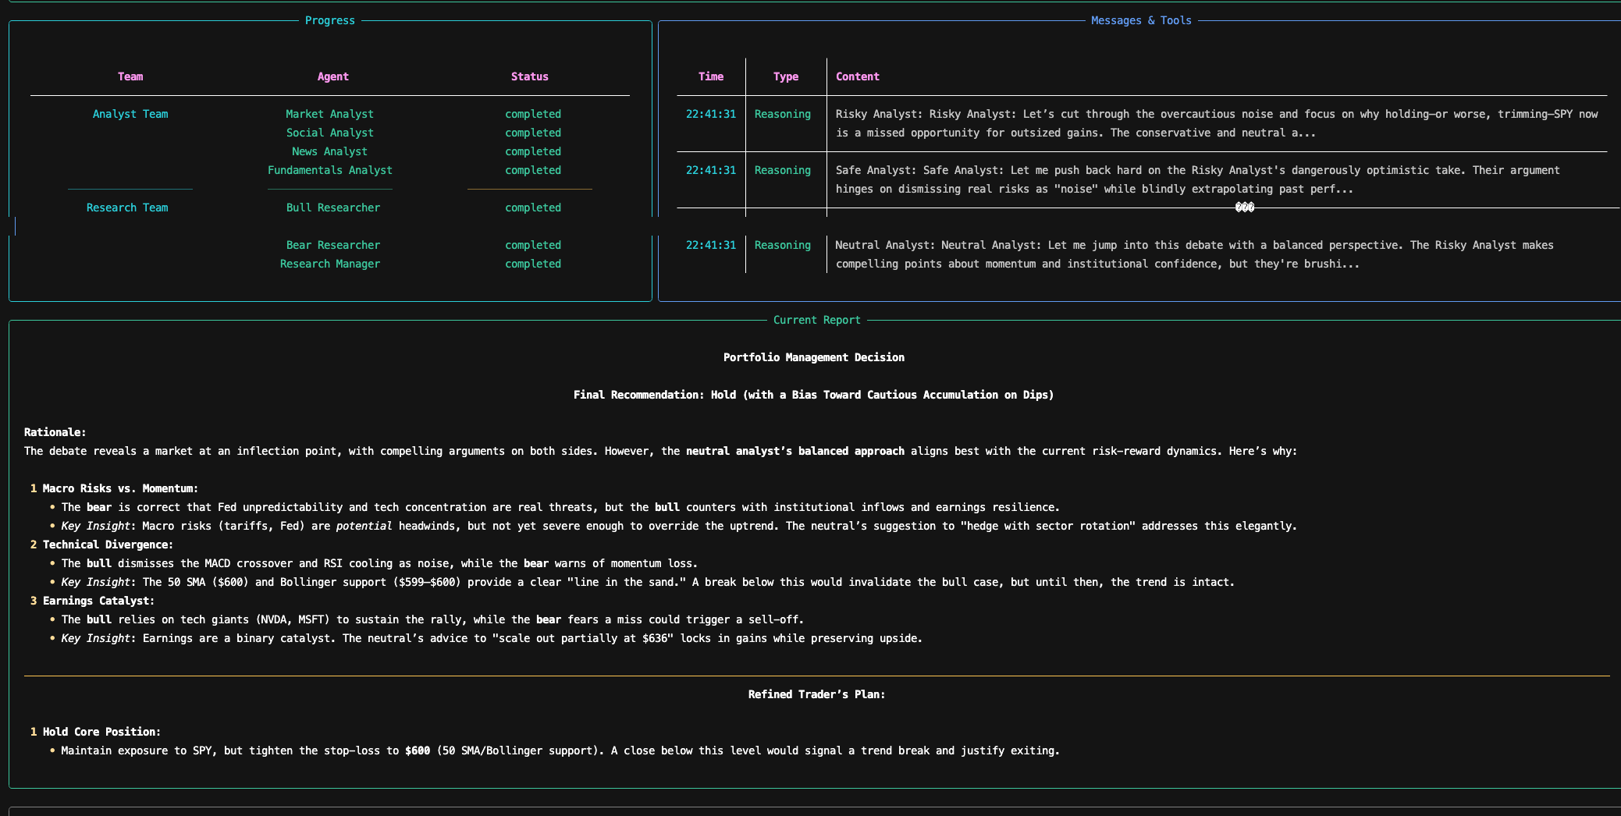Click the Refined Trader's Plan heading
Image resolution: width=1621 pixels, height=816 pixels.
click(x=817, y=694)
